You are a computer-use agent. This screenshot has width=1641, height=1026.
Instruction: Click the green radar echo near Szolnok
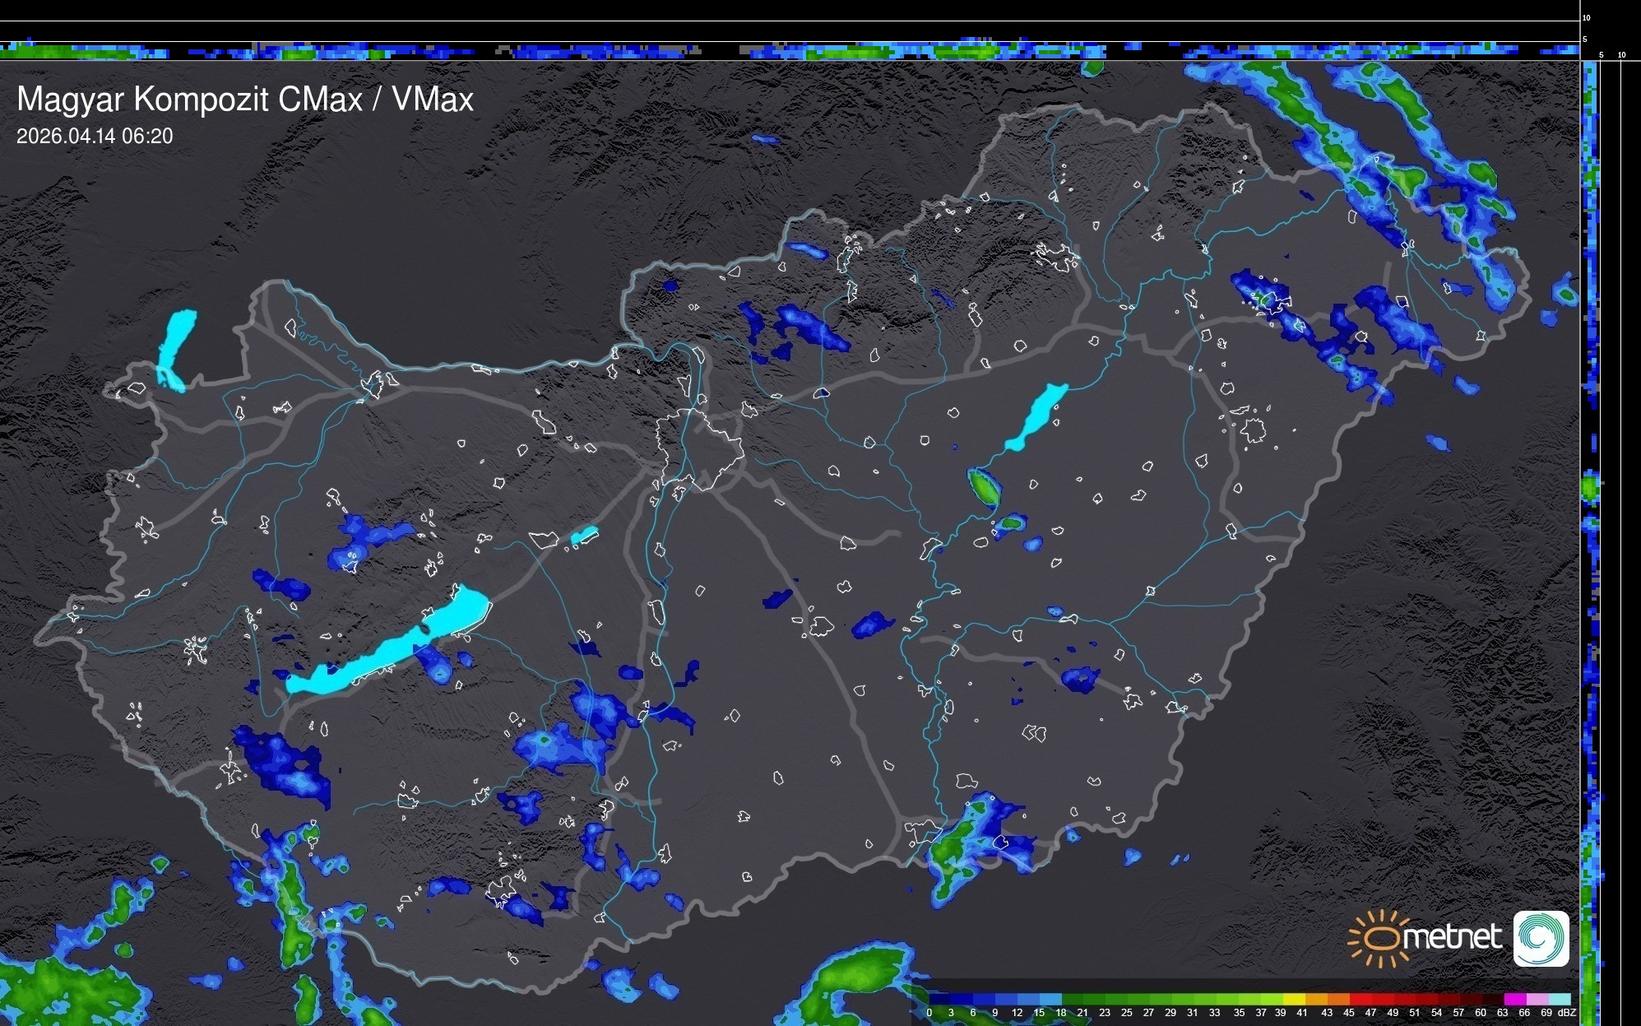click(x=985, y=487)
